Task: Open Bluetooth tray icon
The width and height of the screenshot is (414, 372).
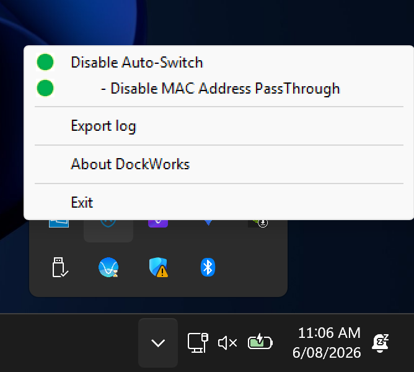Action: [208, 267]
